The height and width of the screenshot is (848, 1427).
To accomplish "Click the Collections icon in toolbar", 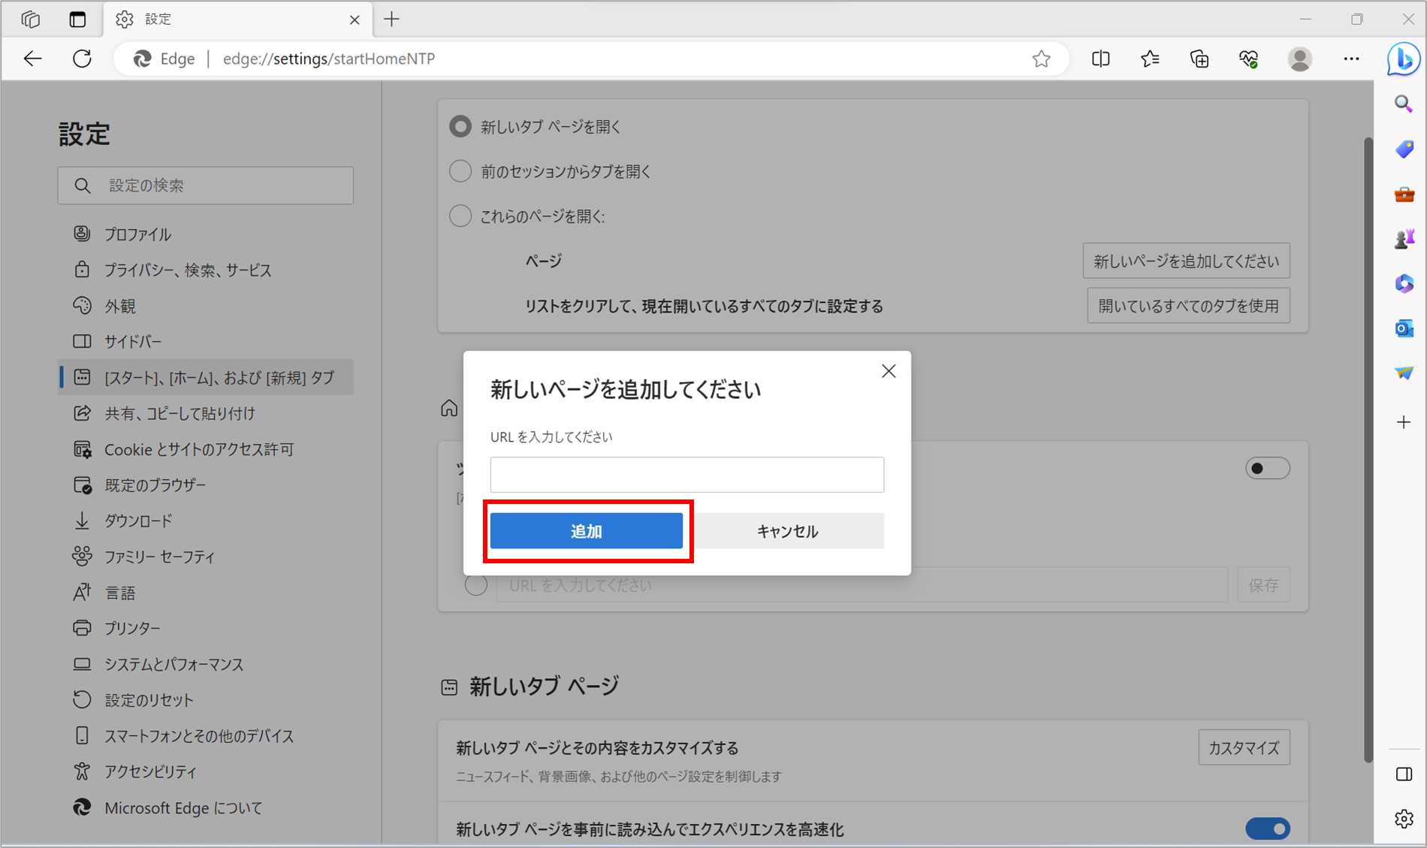I will [1199, 59].
